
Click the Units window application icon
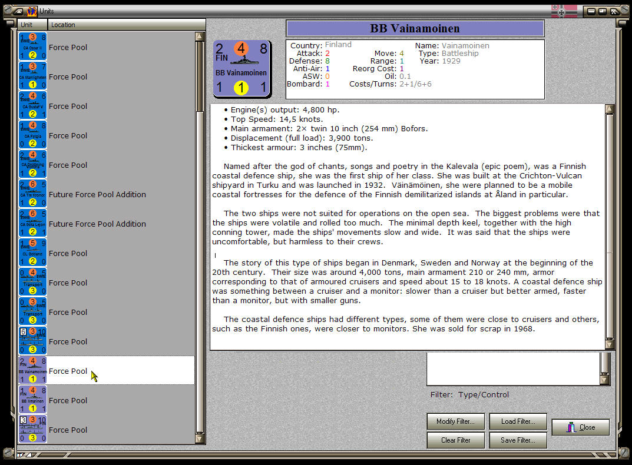[x=32, y=11]
